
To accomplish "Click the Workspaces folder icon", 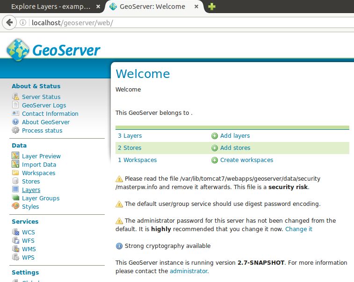I will point(15,173).
